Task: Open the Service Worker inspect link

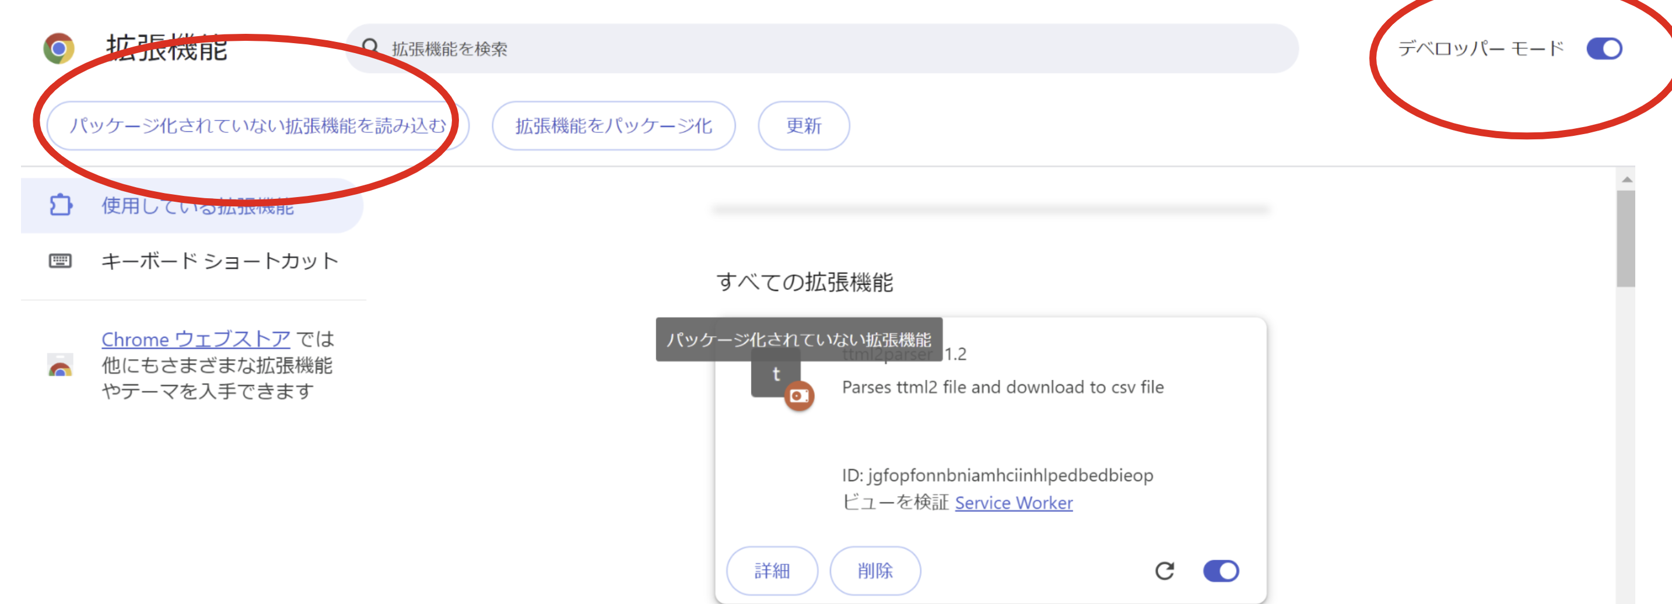Action: coord(1013,503)
